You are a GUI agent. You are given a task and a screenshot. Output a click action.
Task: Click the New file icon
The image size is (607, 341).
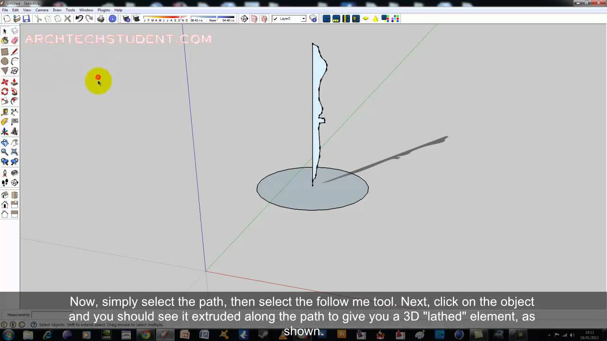point(7,19)
